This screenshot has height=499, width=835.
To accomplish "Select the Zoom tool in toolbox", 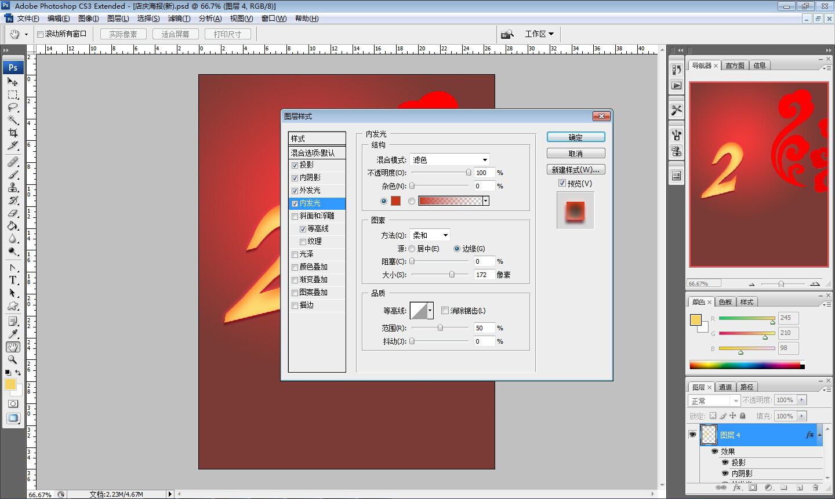I will [x=13, y=359].
